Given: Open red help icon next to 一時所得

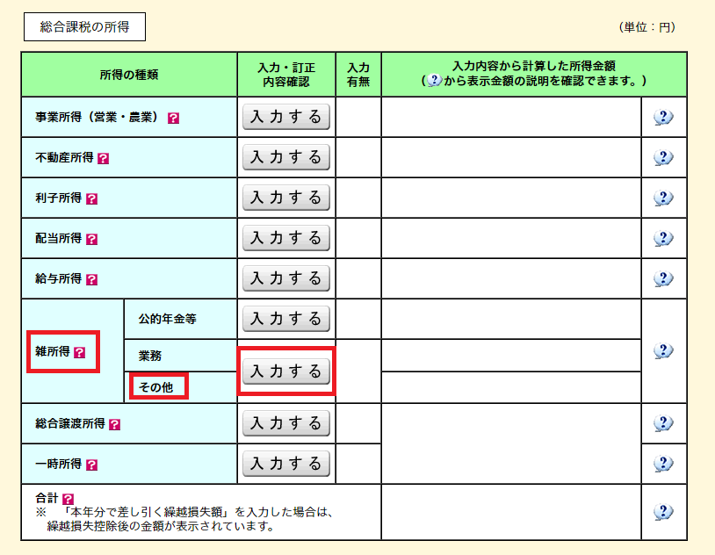Looking at the screenshot, I should (92, 465).
